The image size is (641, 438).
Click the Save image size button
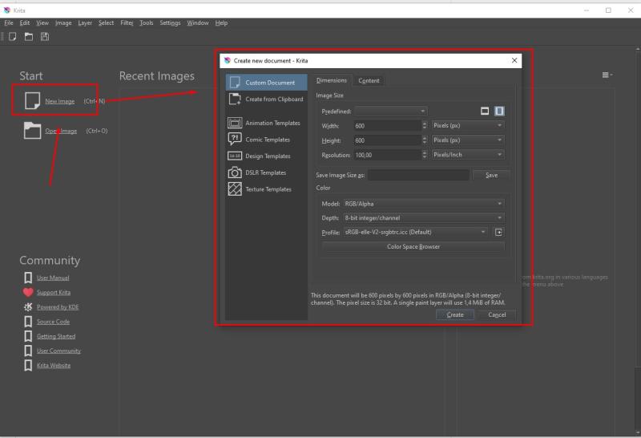tap(491, 175)
